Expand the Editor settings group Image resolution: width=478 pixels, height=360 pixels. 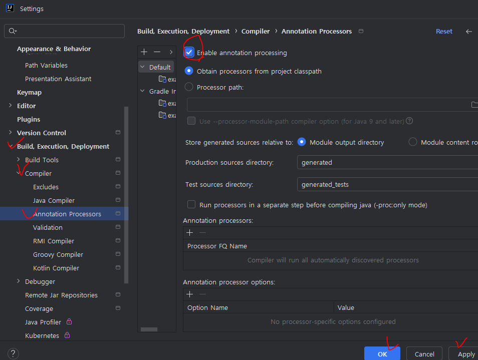point(11,105)
